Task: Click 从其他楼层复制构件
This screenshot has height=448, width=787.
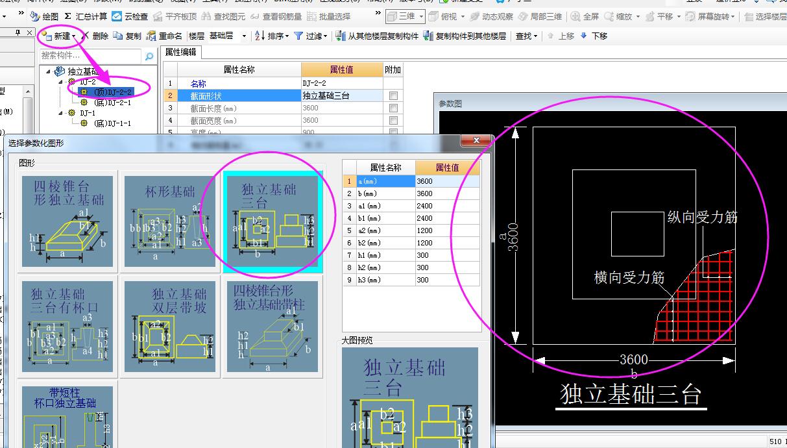Action: click(x=378, y=36)
